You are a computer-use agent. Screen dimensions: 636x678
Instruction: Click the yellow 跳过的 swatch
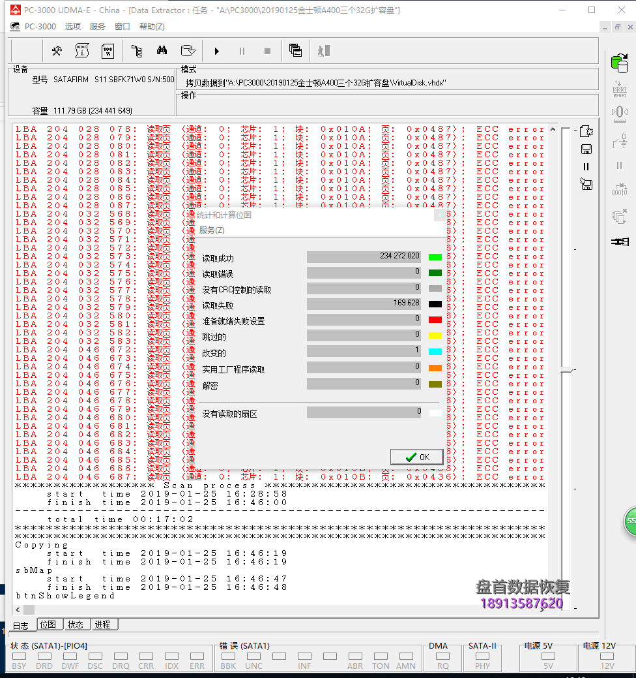click(435, 335)
